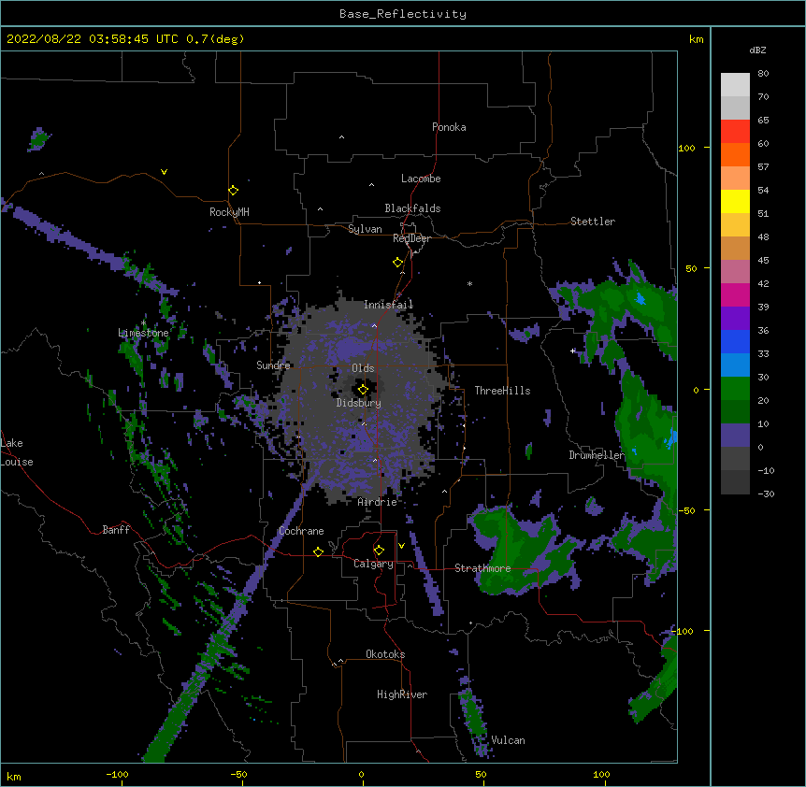This screenshot has height=787, width=806.
Task: Click the white asterisk marker east of Innisfail
Action: 469,283
